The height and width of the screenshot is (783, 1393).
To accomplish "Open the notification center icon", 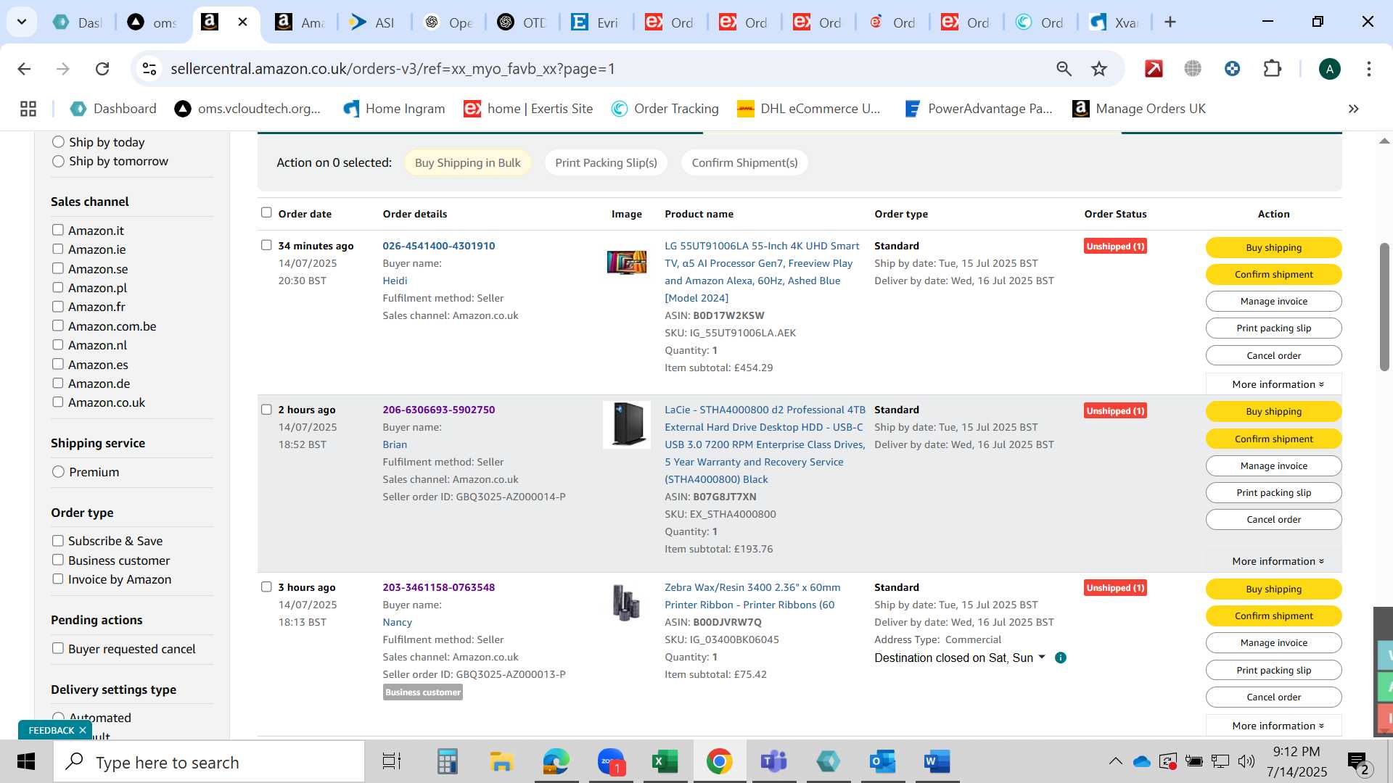I will pyautogui.click(x=1357, y=761).
